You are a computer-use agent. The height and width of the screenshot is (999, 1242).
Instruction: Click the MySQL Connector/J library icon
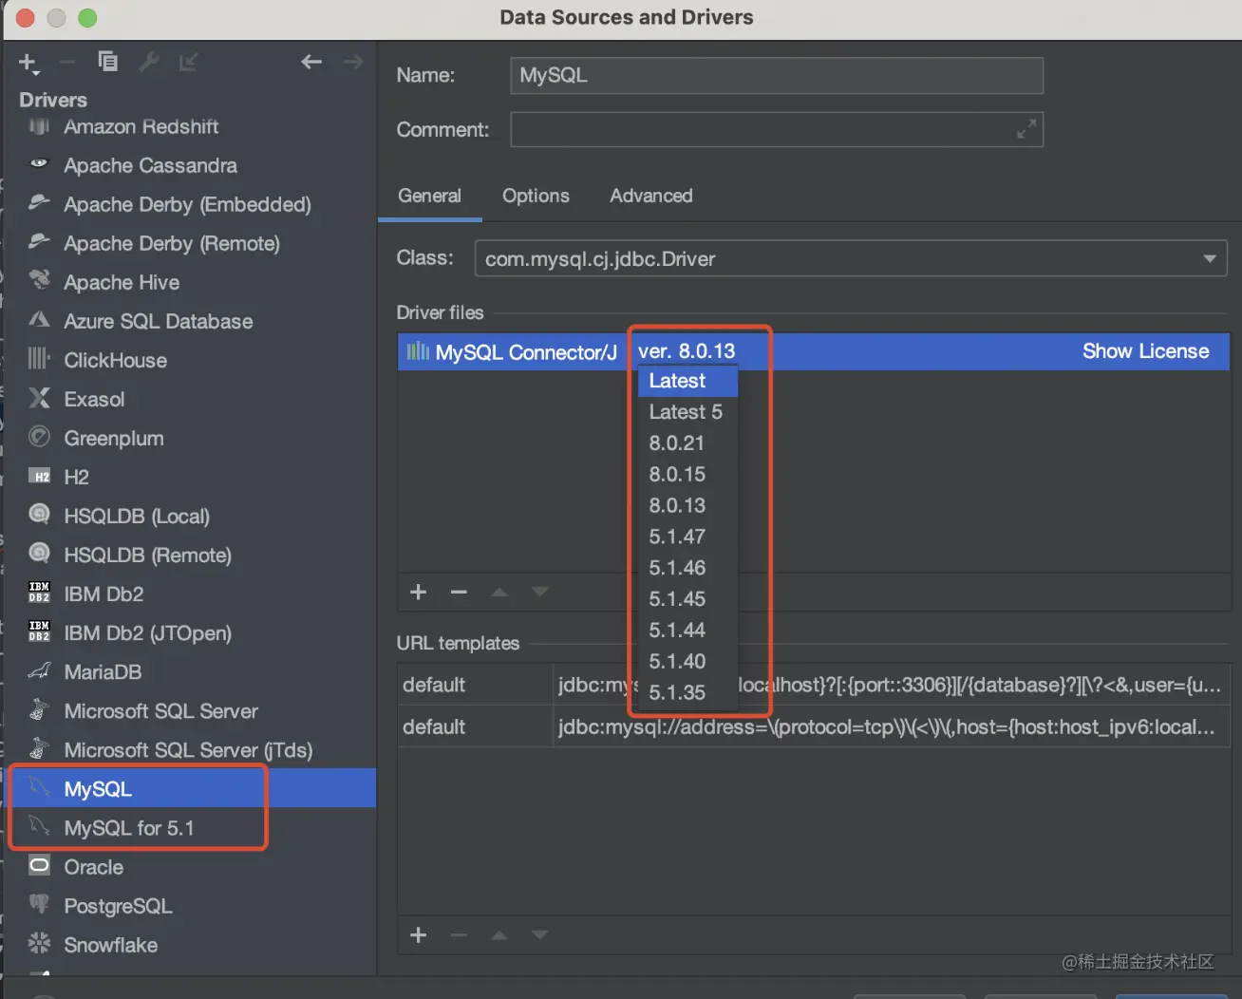point(418,351)
